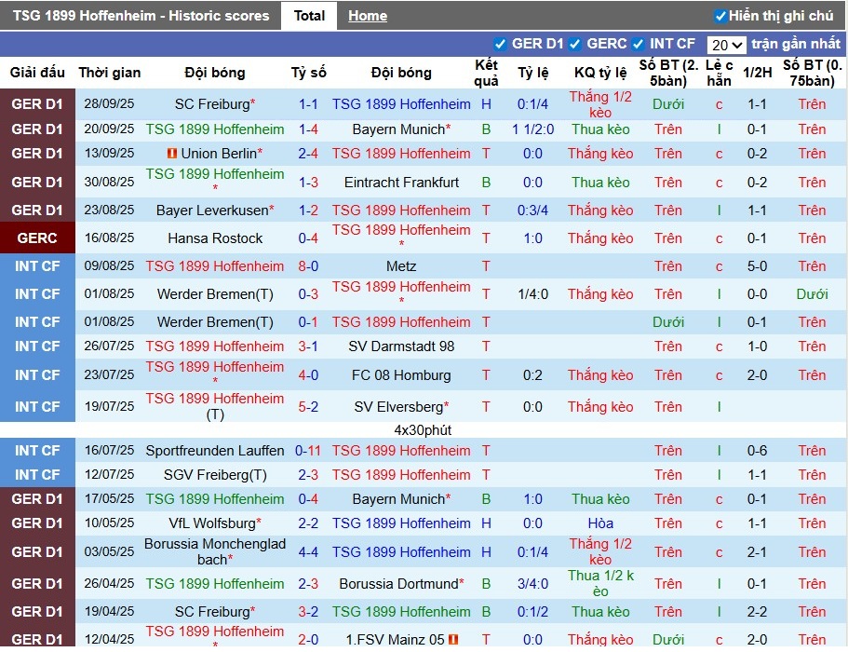Click the red card icon beside Union Berlin
Image resolution: width=848 pixels, height=652 pixels.
tap(172, 154)
